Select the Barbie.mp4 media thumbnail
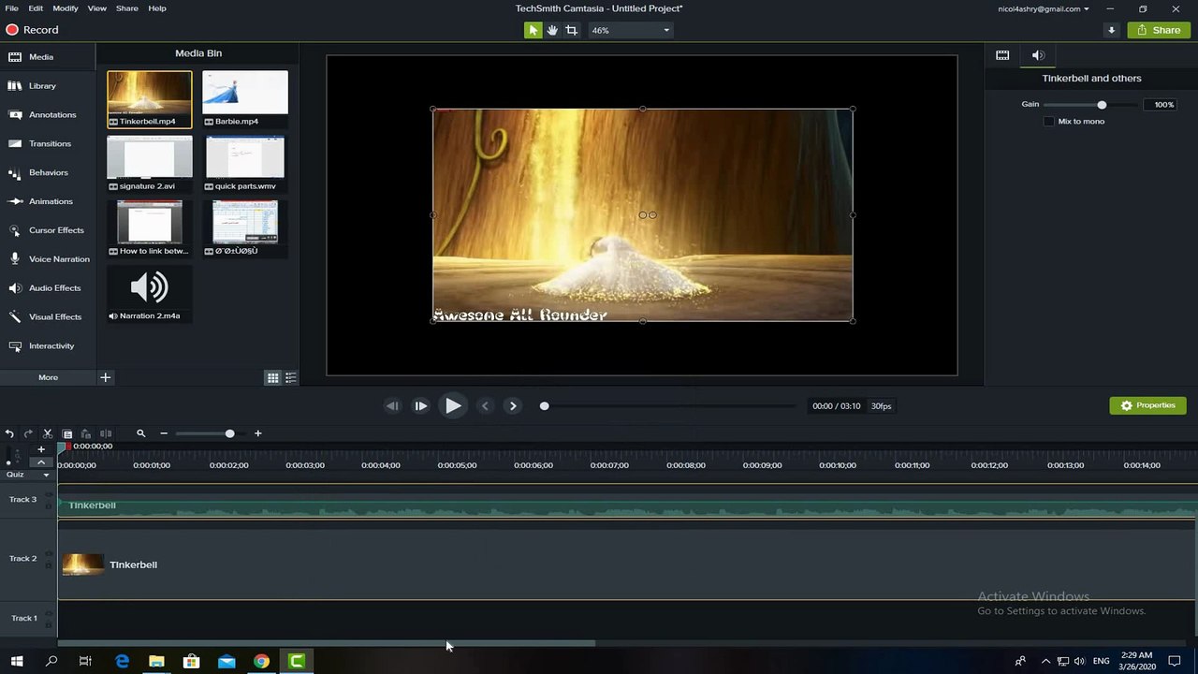Viewport: 1198px width, 674px height. (245, 99)
